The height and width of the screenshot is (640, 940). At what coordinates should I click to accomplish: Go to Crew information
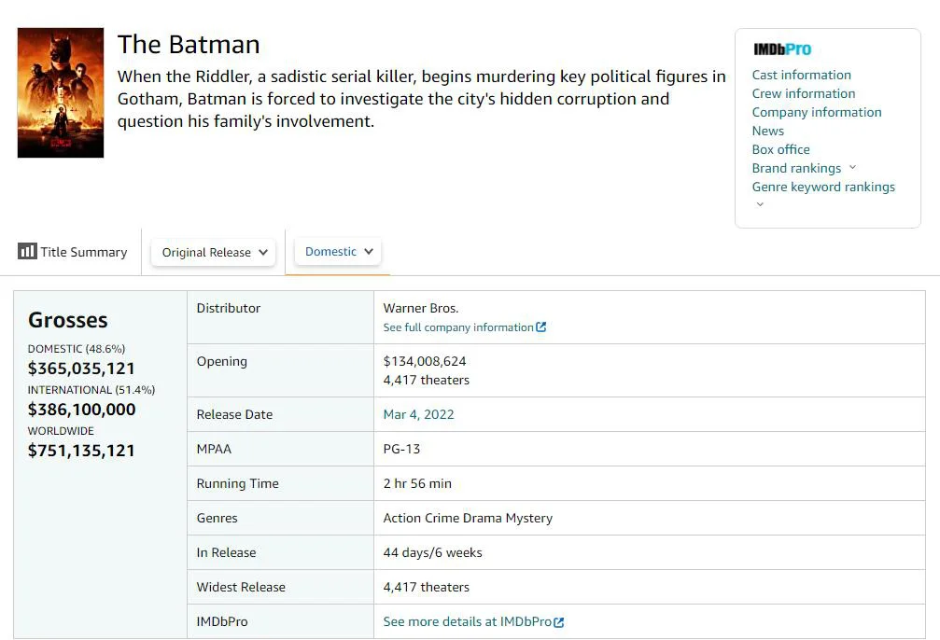click(x=803, y=93)
